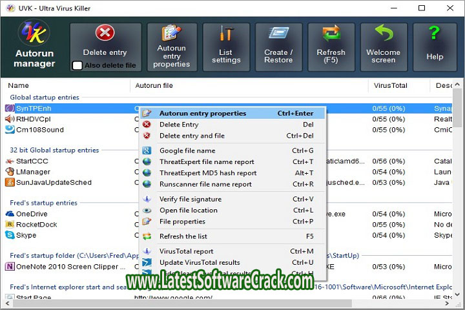Screen dimensions: 465x310
Task: Maximize the UVK window
Action: (x=421, y=8)
